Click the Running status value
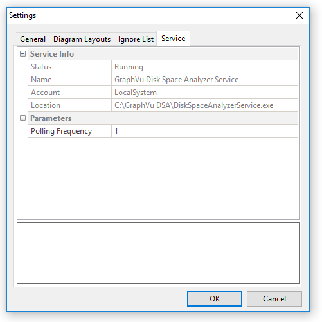This screenshot has height=322, width=322. (129, 67)
